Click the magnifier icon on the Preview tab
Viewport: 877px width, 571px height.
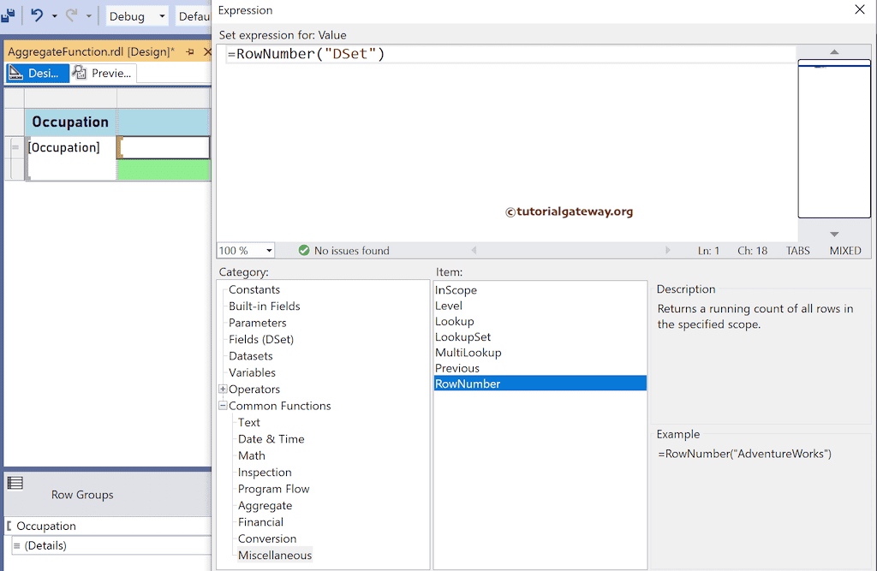(81, 73)
